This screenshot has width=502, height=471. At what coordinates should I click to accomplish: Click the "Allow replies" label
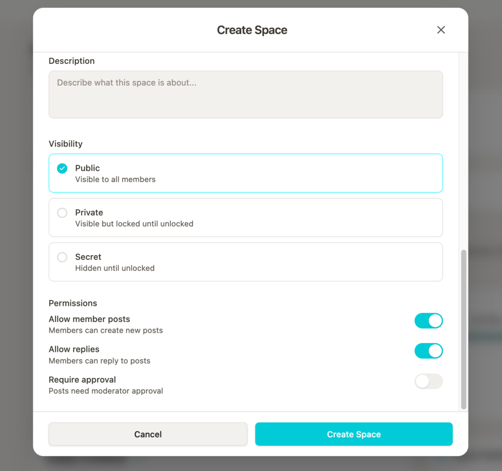(74, 349)
